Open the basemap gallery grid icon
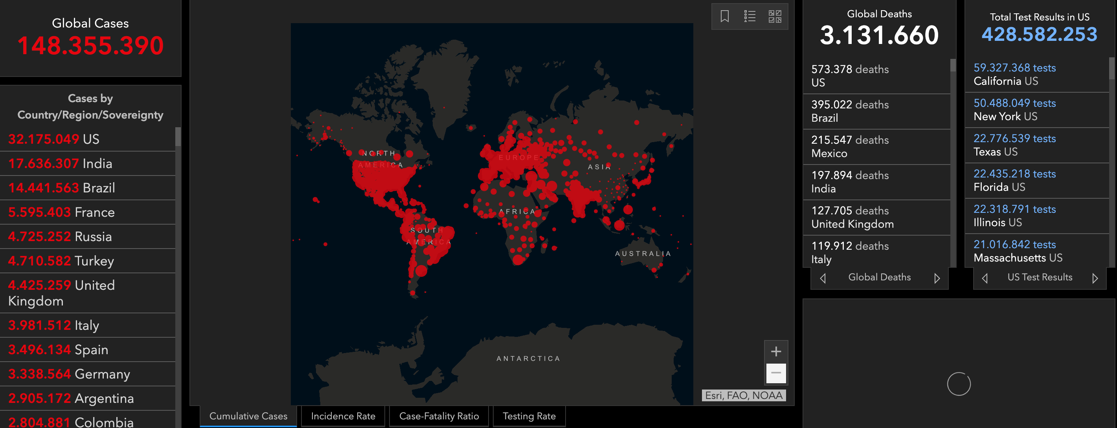This screenshot has width=1117, height=428. click(774, 16)
